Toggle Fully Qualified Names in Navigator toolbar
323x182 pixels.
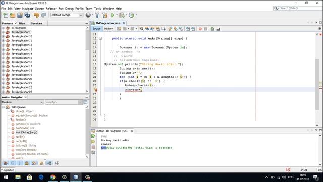click(41, 163)
